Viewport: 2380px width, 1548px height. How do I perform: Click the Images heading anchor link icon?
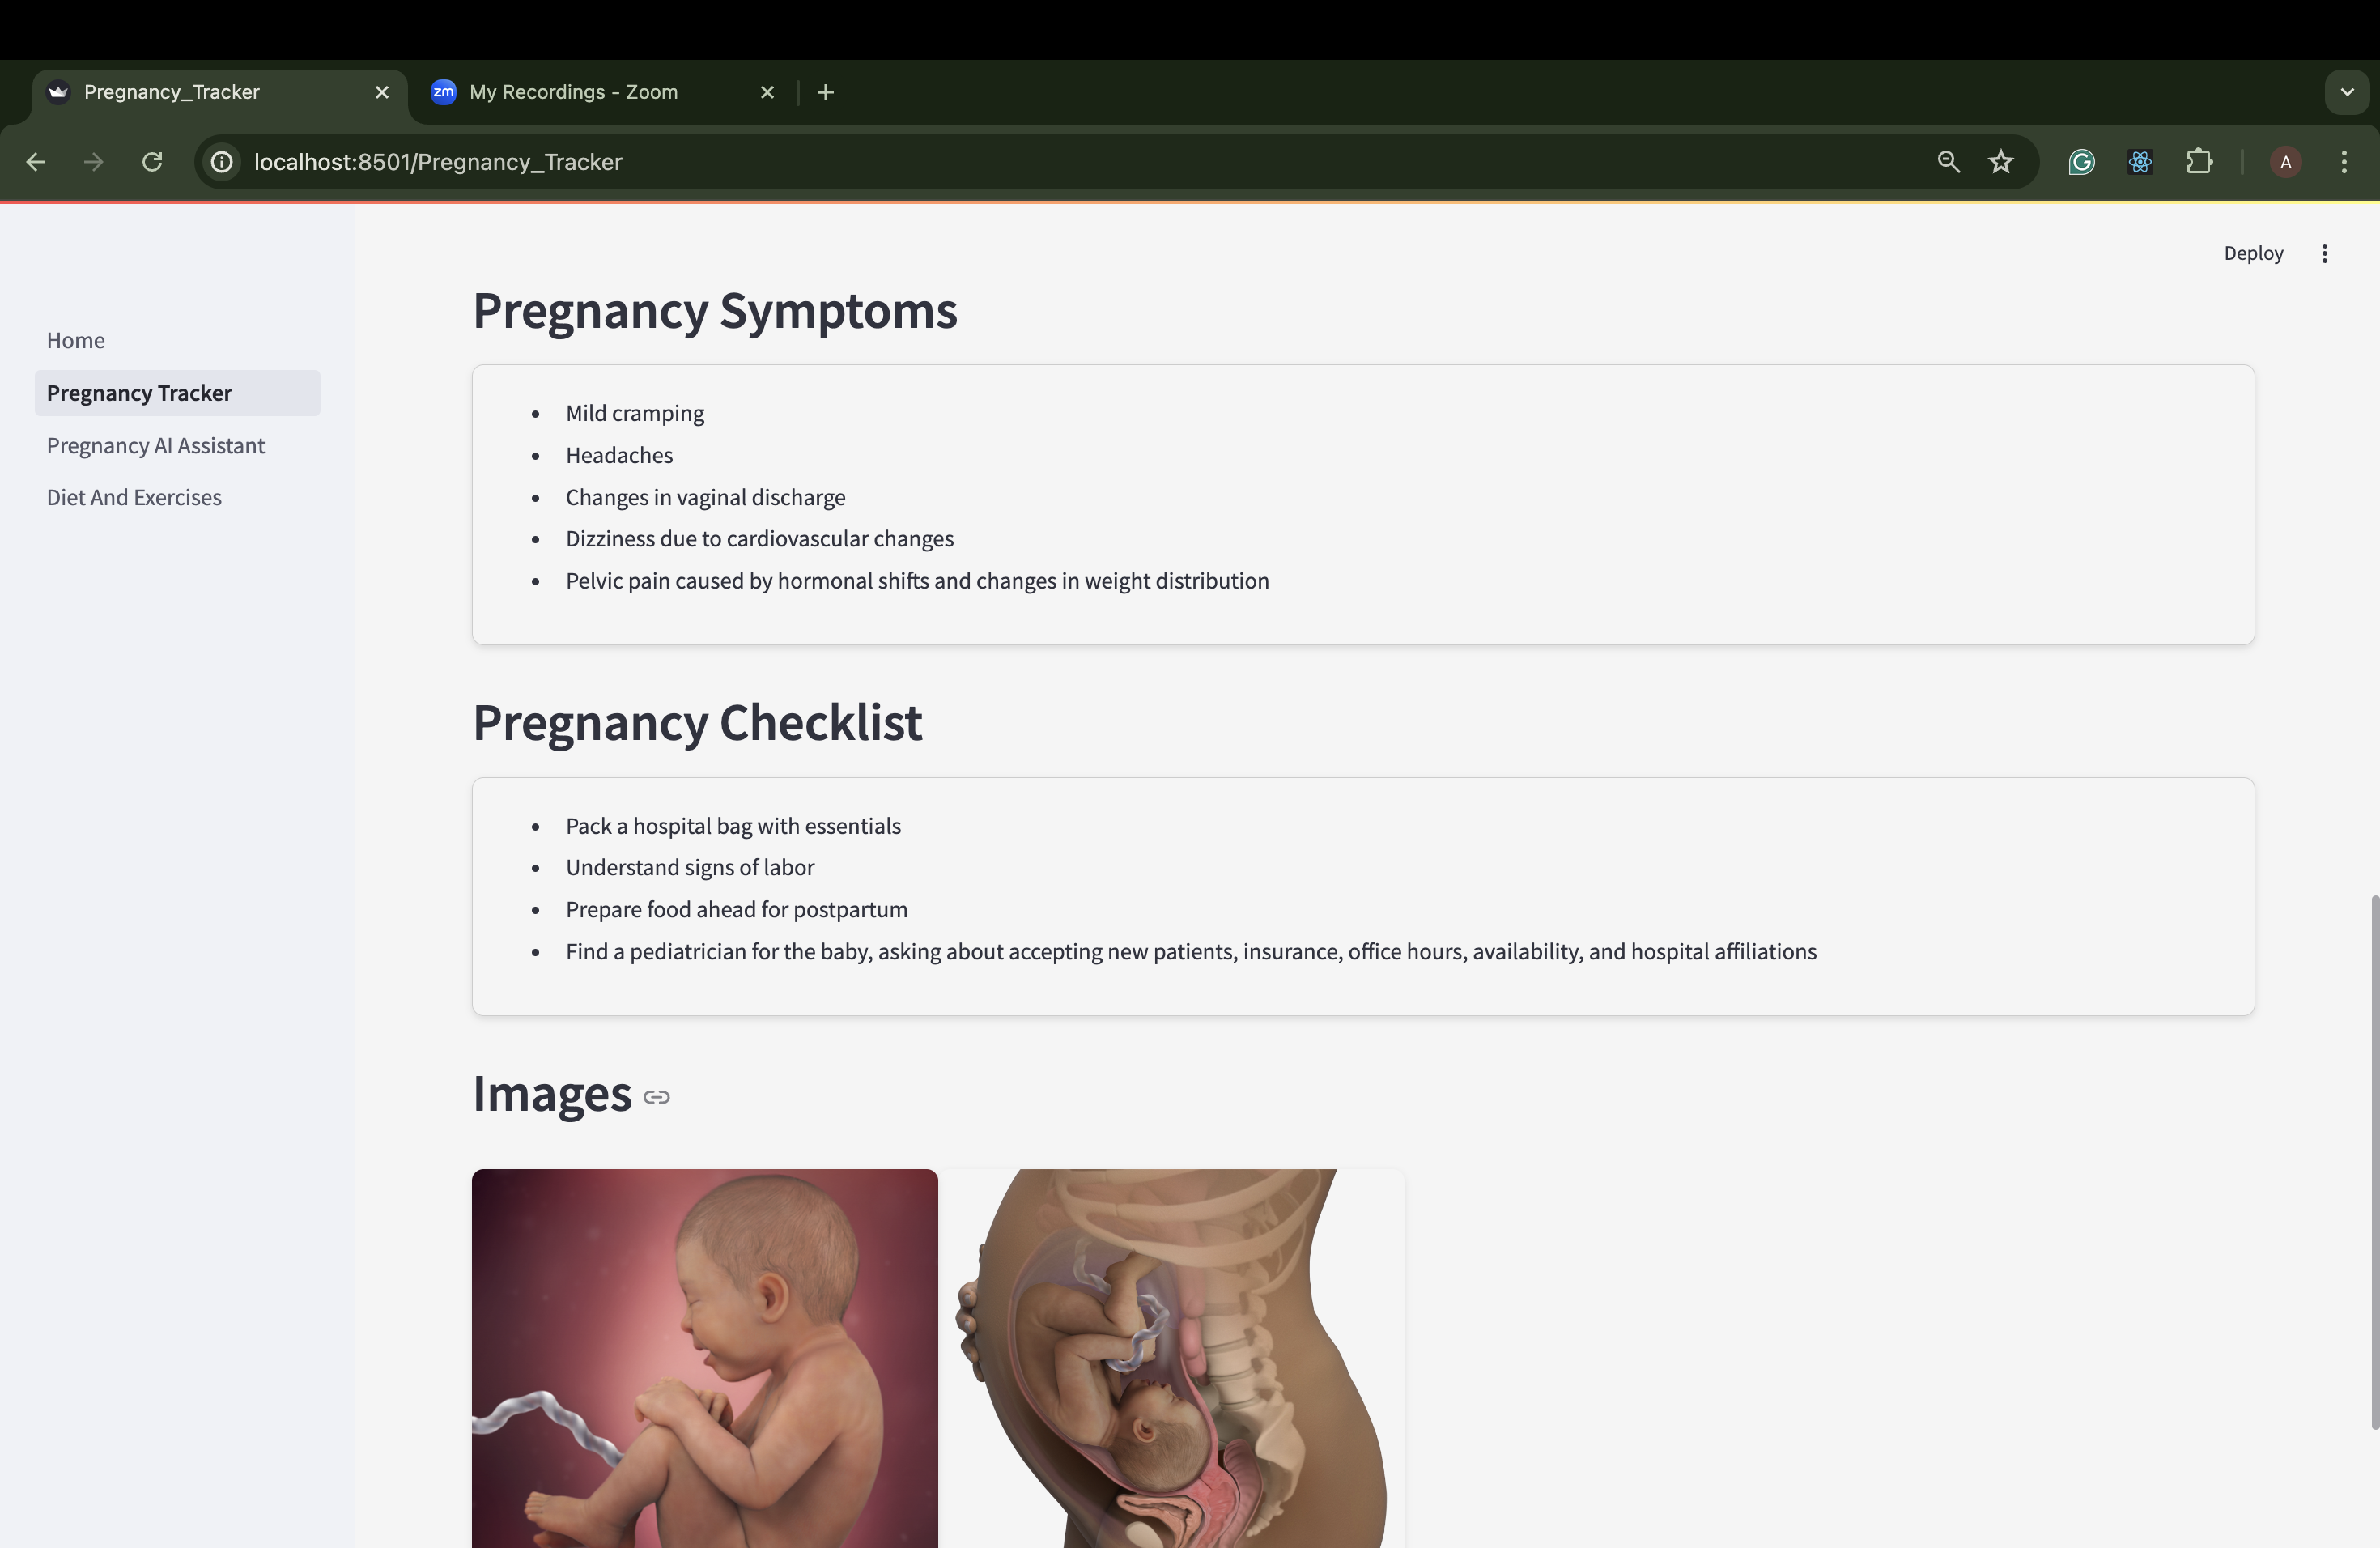656,1097
